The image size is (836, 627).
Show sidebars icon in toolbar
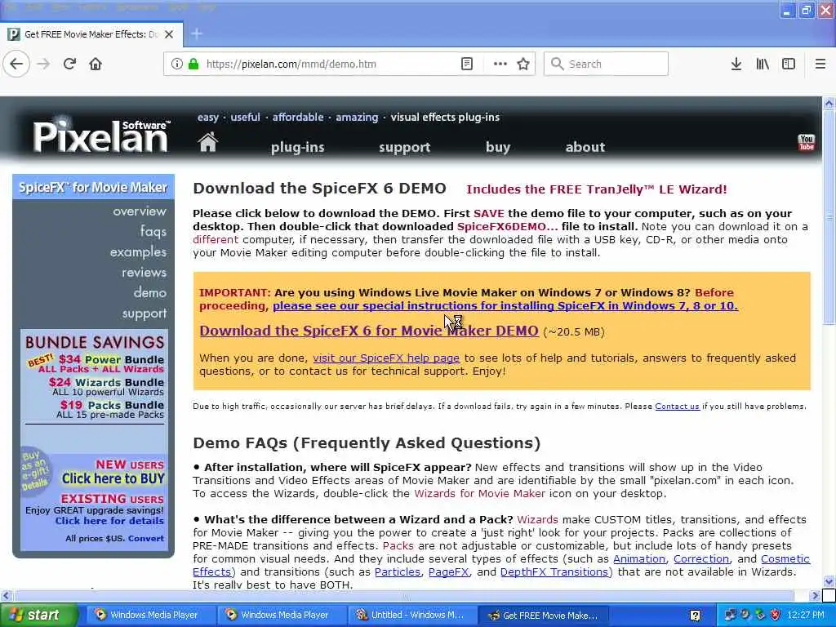789,64
